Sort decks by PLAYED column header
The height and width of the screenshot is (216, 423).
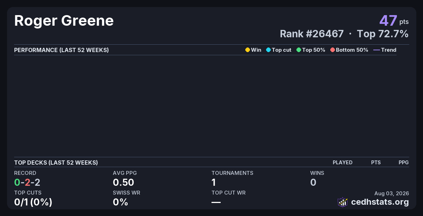tap(343, 163)
